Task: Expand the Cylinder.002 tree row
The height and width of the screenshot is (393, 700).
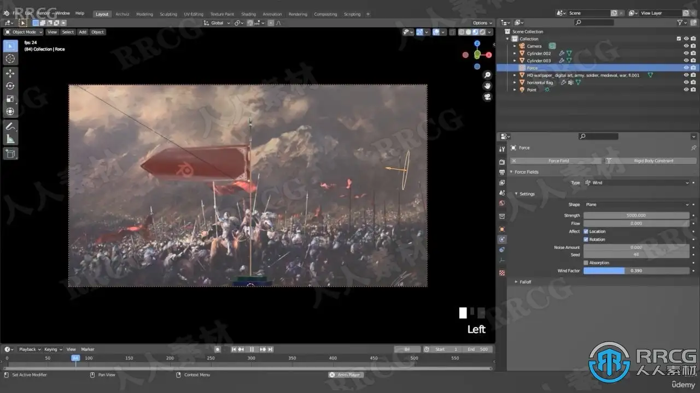Action: coord(515,53)
